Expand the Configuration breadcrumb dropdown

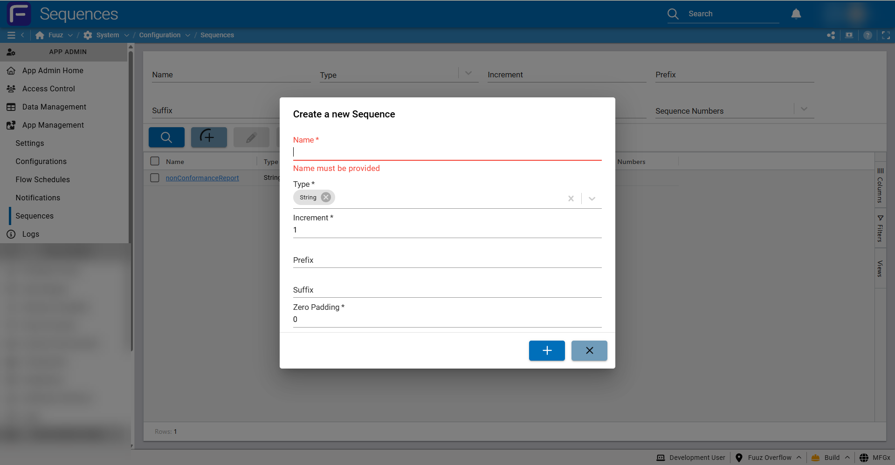coord(188,35)
